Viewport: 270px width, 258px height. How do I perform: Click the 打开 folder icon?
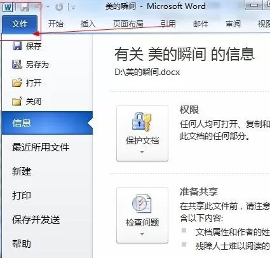(x=17, y=83)
